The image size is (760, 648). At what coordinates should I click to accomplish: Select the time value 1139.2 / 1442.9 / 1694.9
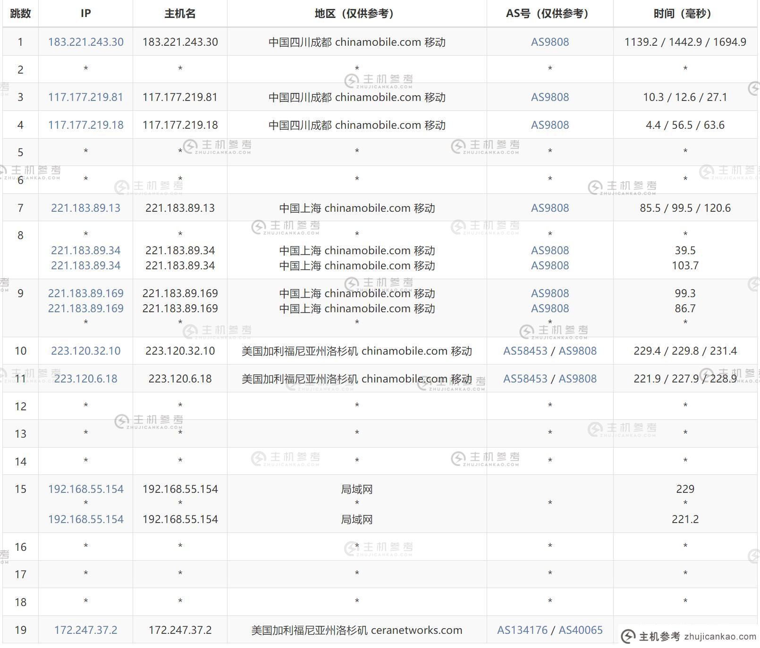[685, 42]
